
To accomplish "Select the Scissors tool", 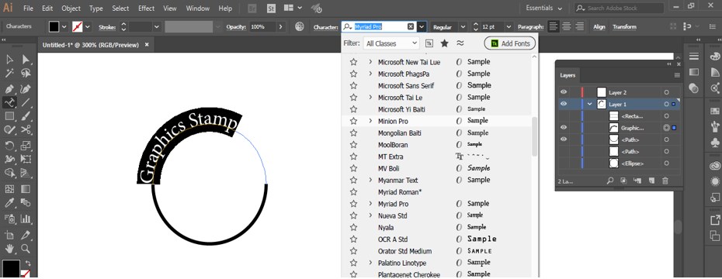I will pos(26,130).
